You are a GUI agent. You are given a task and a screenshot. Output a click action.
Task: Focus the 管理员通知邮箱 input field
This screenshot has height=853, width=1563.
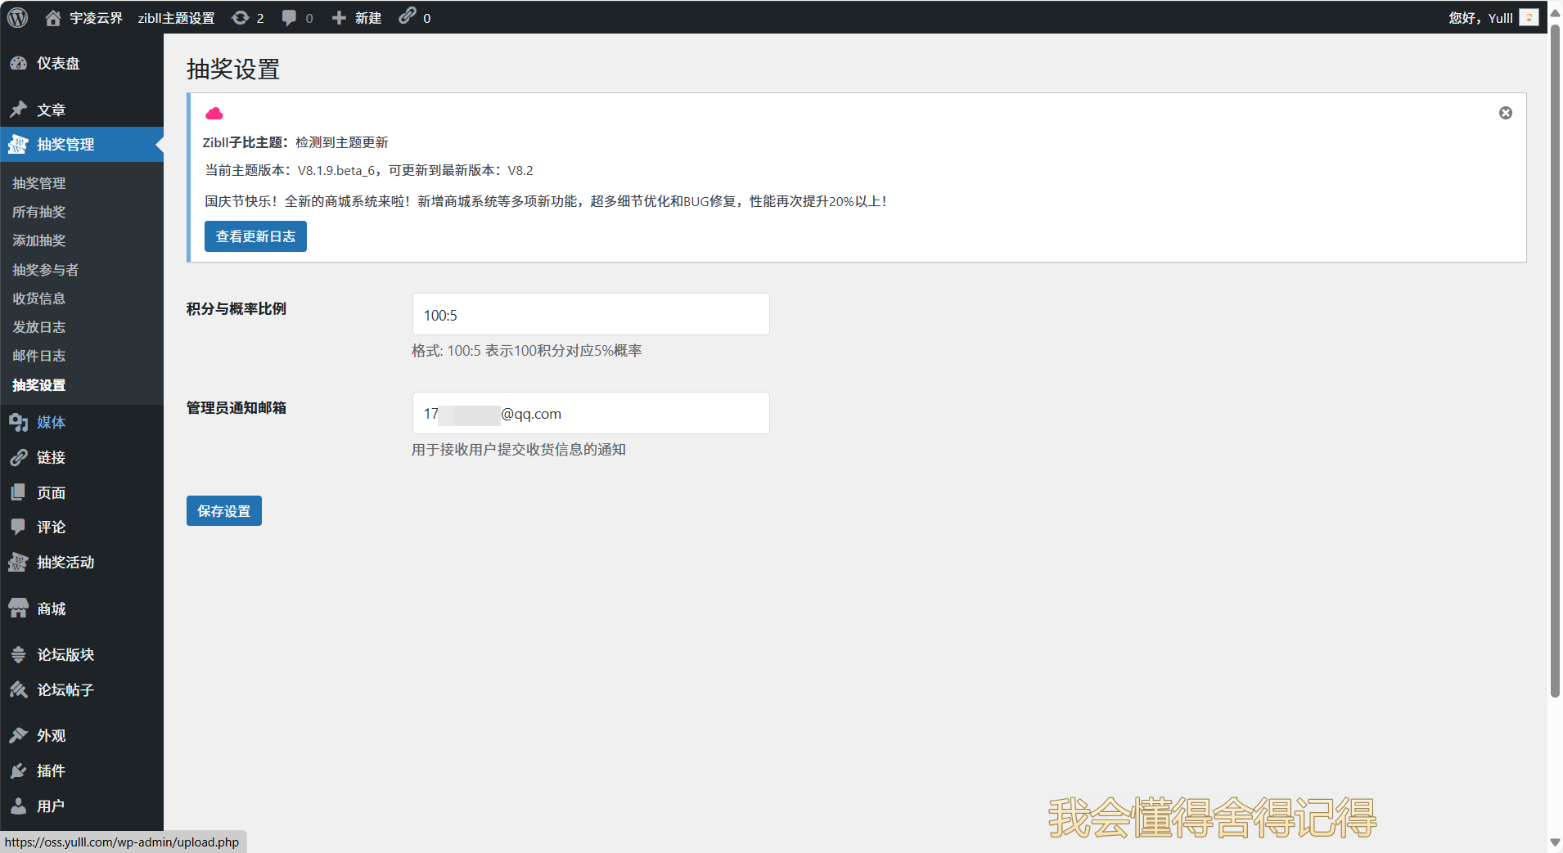590,414
